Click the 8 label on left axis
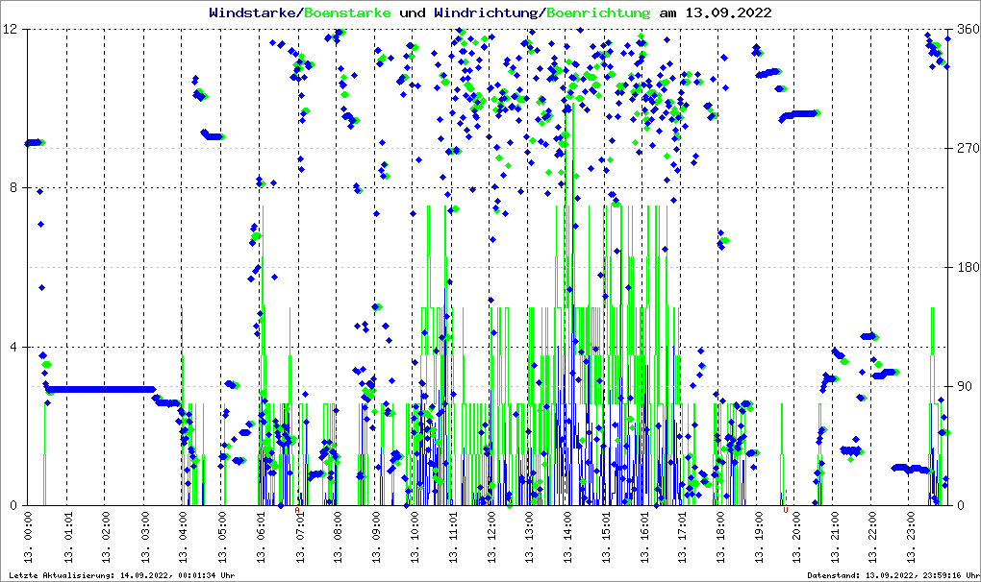 pos(14,188)
